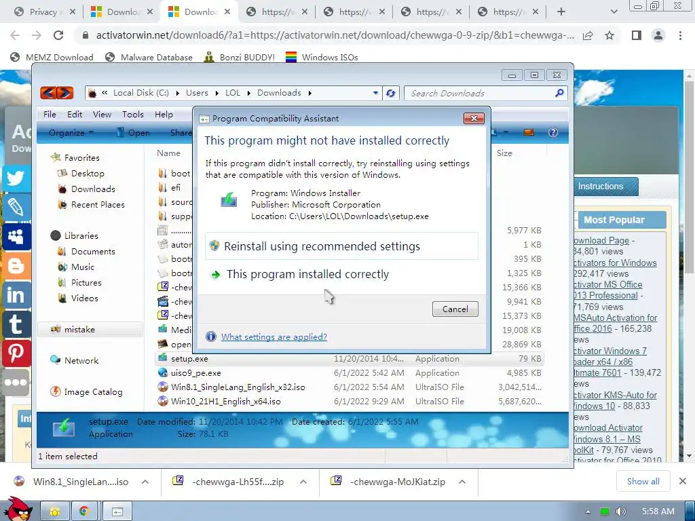Screen dimensions: 695x521
Task: Refresh the Downloads folder view
Action: 390,93
